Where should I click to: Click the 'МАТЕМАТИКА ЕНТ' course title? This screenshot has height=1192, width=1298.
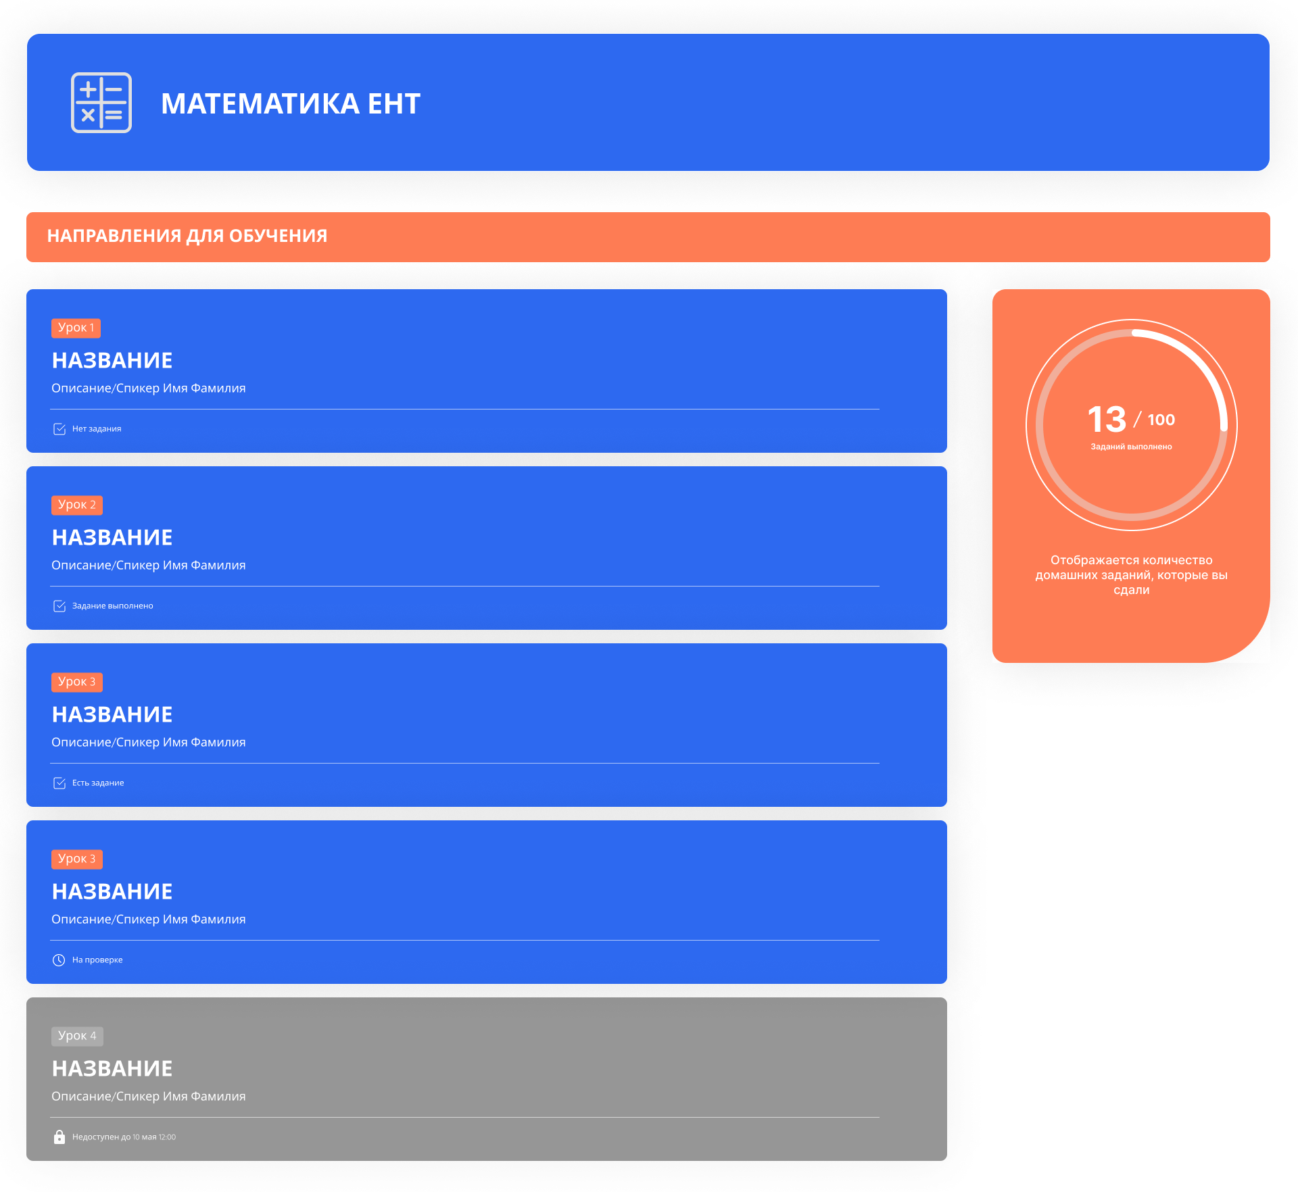point(291,103)
